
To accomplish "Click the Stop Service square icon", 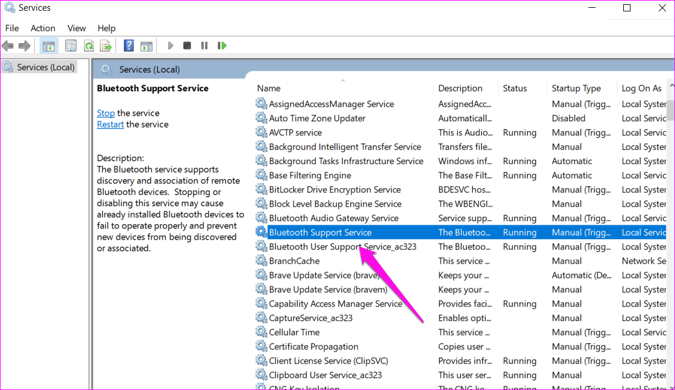I will 187,46.
